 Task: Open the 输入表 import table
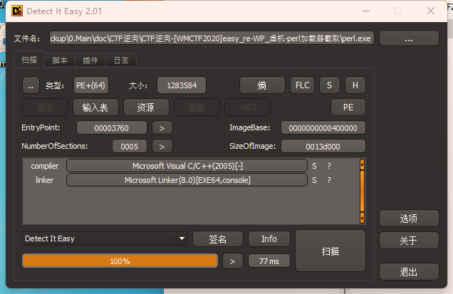click(x=95, y=107)
